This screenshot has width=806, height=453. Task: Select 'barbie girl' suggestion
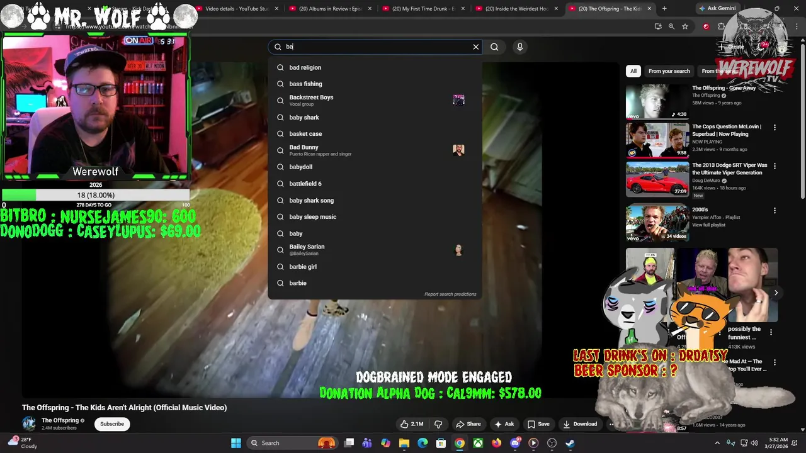pyautogui.click(x=375, y=267)
